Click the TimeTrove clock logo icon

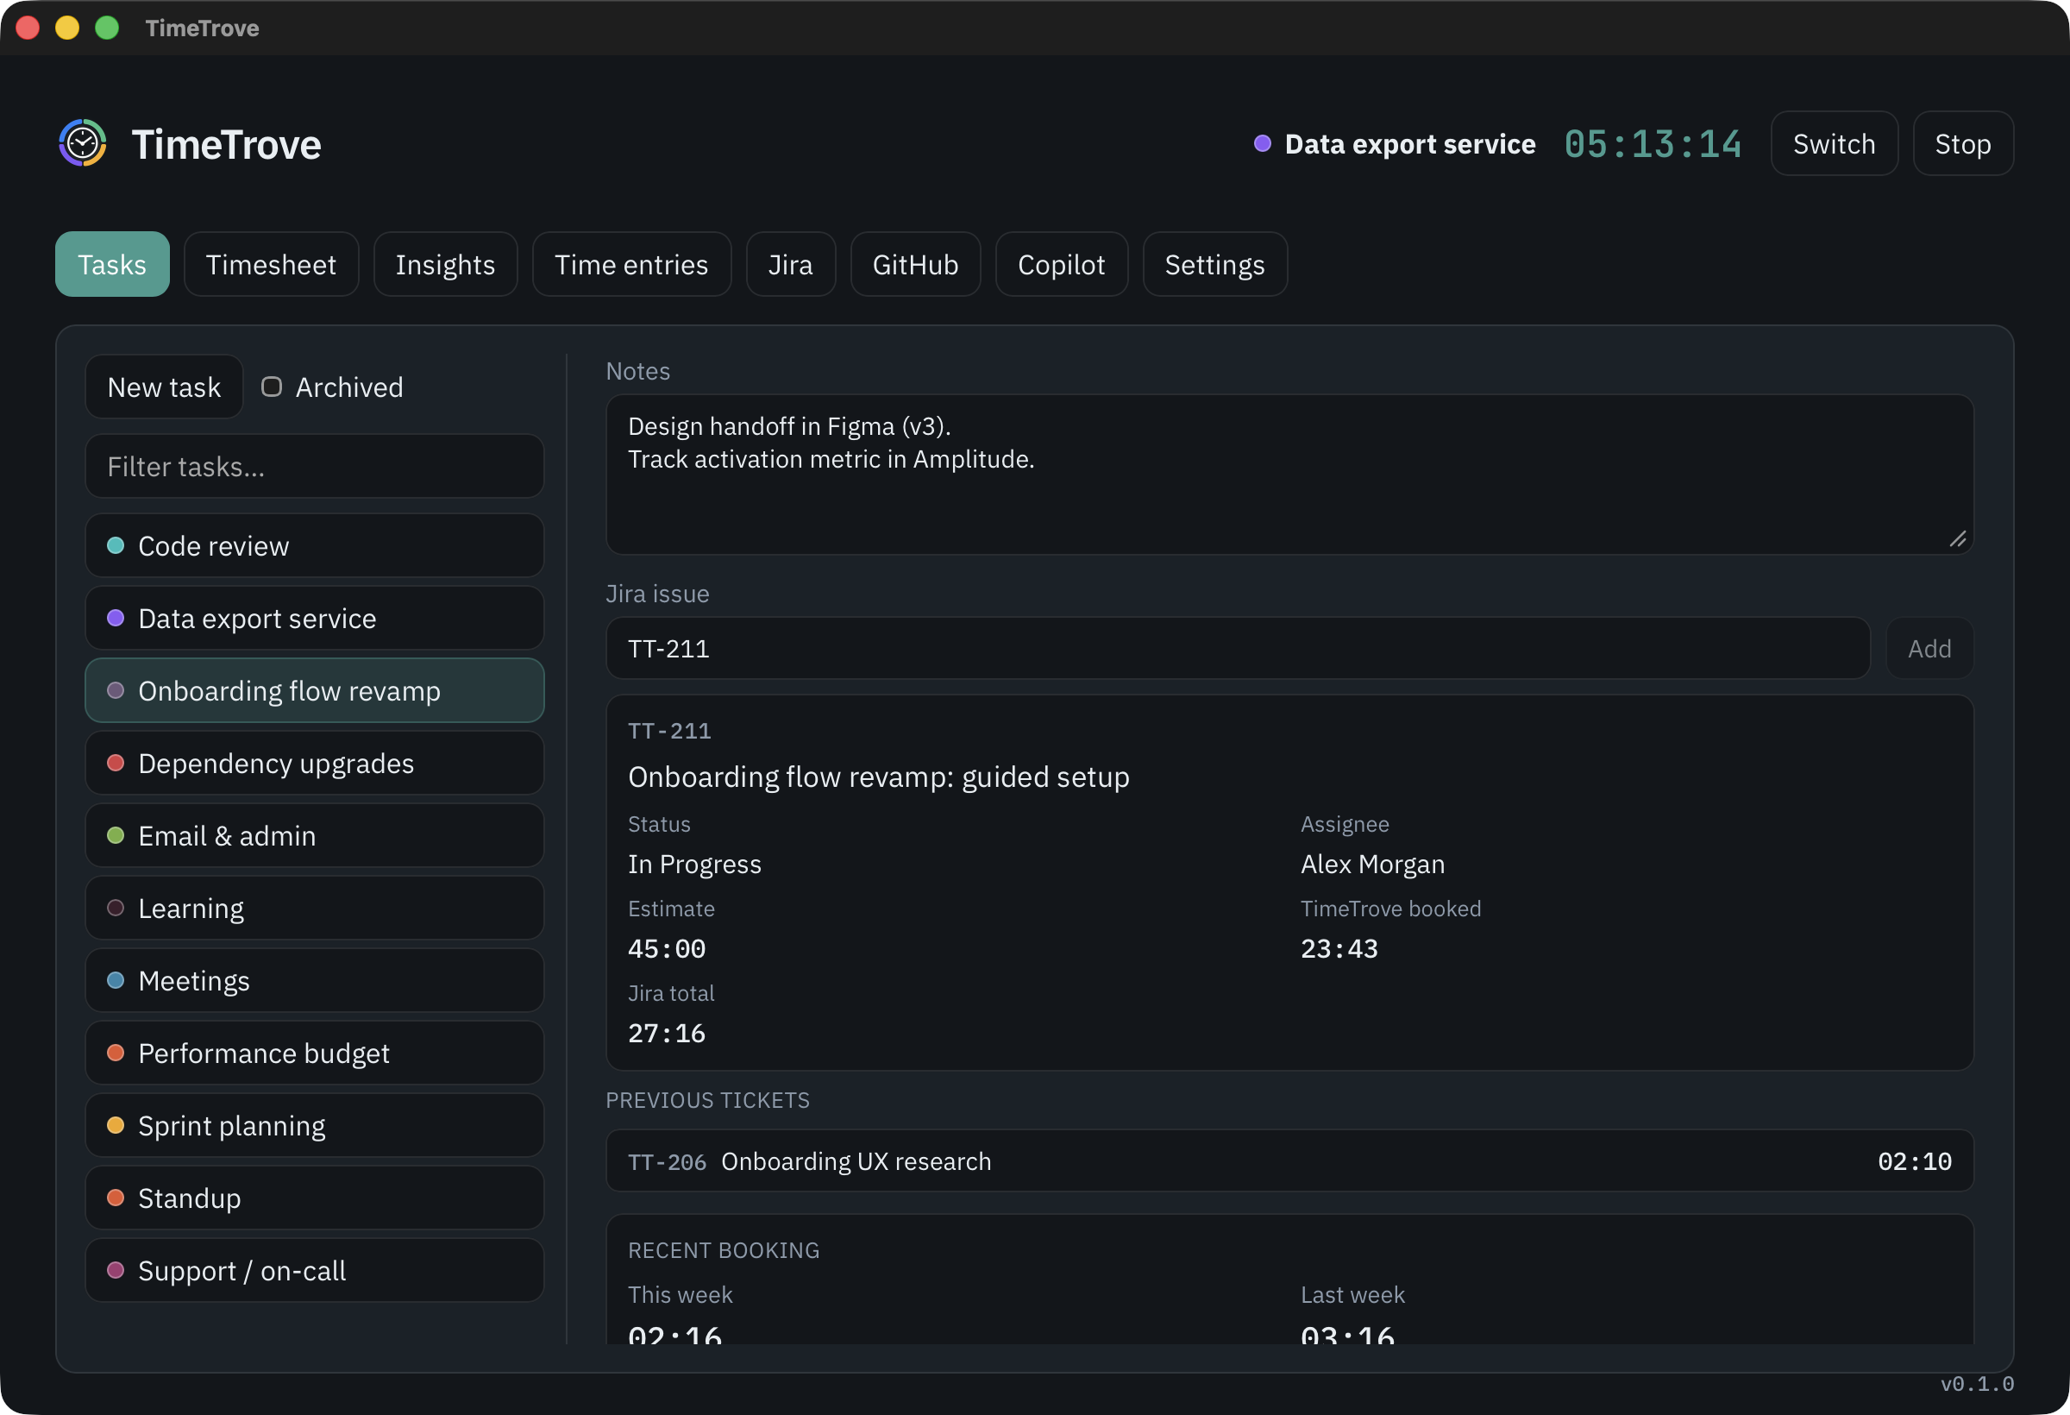coord(83,143)
